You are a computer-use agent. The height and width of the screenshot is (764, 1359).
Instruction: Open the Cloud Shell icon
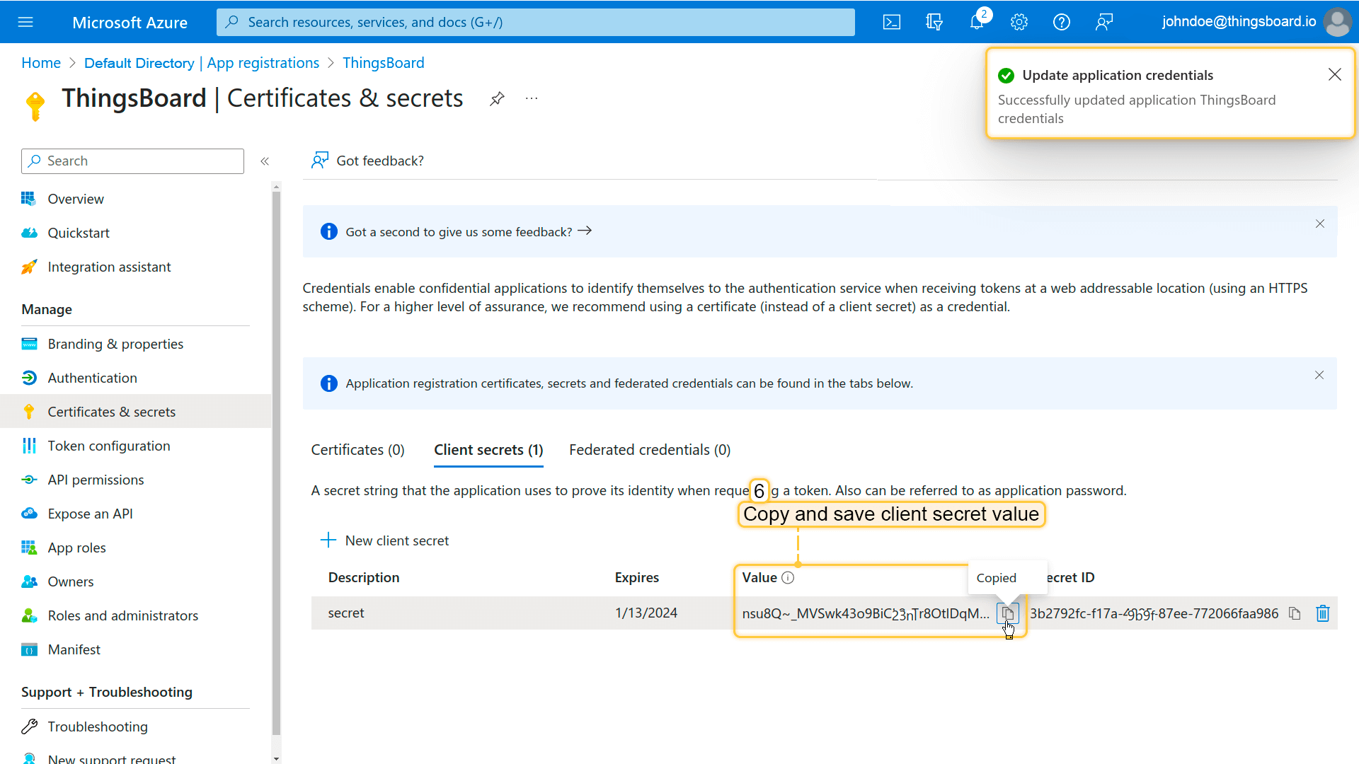[x=892, y=22]
